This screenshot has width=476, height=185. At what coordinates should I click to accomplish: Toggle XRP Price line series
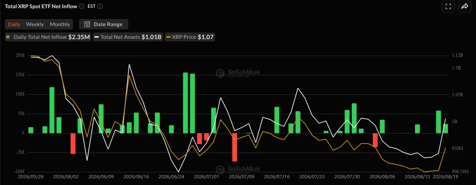[190, 37]
